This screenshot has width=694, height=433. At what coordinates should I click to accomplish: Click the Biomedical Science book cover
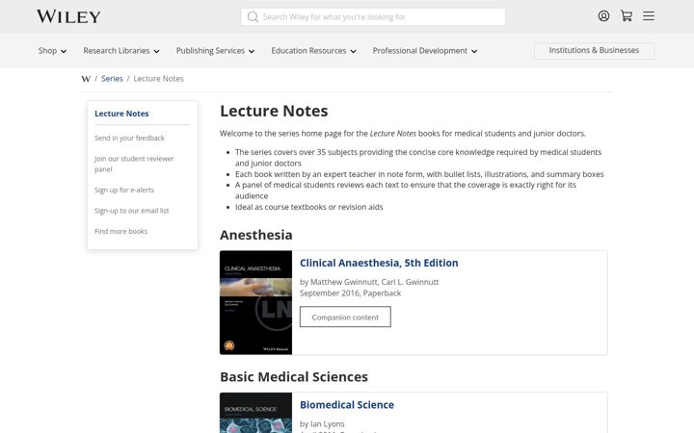click(255, 413)
